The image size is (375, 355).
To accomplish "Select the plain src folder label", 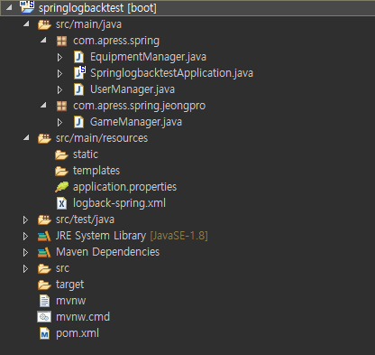I will click(x=62, y=268).
